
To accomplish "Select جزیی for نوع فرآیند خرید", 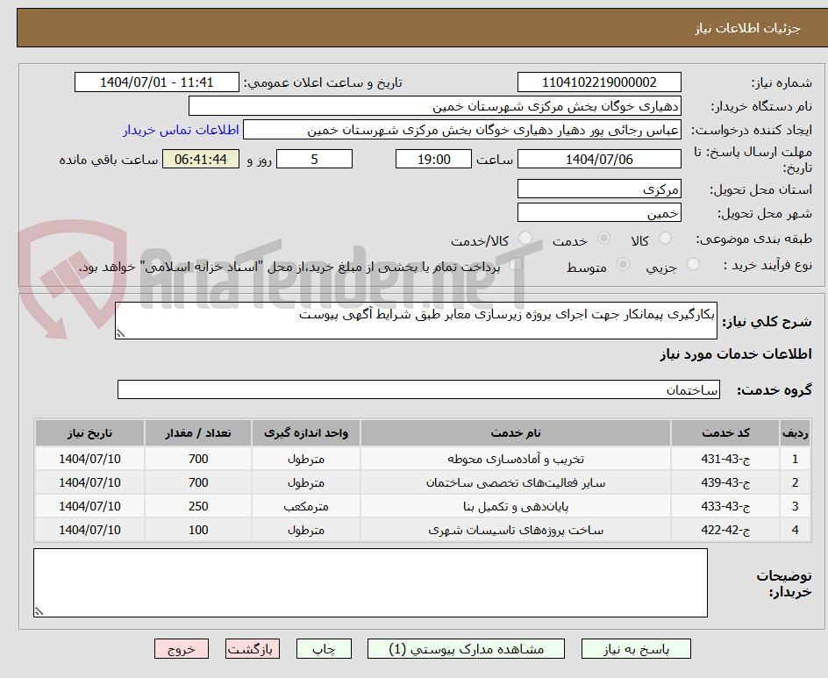I will point(693,265).
